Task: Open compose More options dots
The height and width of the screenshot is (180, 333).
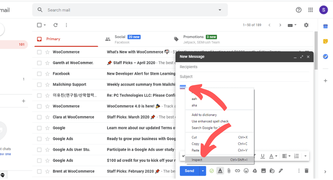Action: point(299,171)
